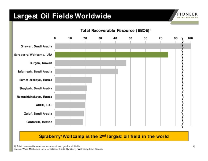Click the axis value '0'

click(55, 38)
